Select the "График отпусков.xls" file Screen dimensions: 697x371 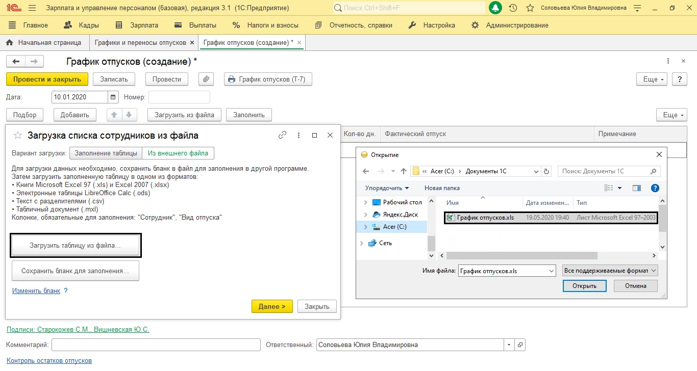click(485, 218)
